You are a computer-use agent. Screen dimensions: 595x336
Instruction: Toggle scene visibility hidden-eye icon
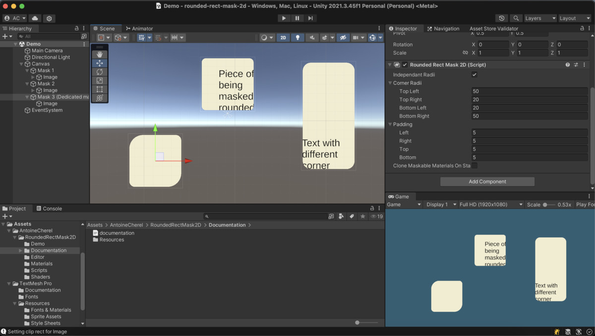coord(343,38)
